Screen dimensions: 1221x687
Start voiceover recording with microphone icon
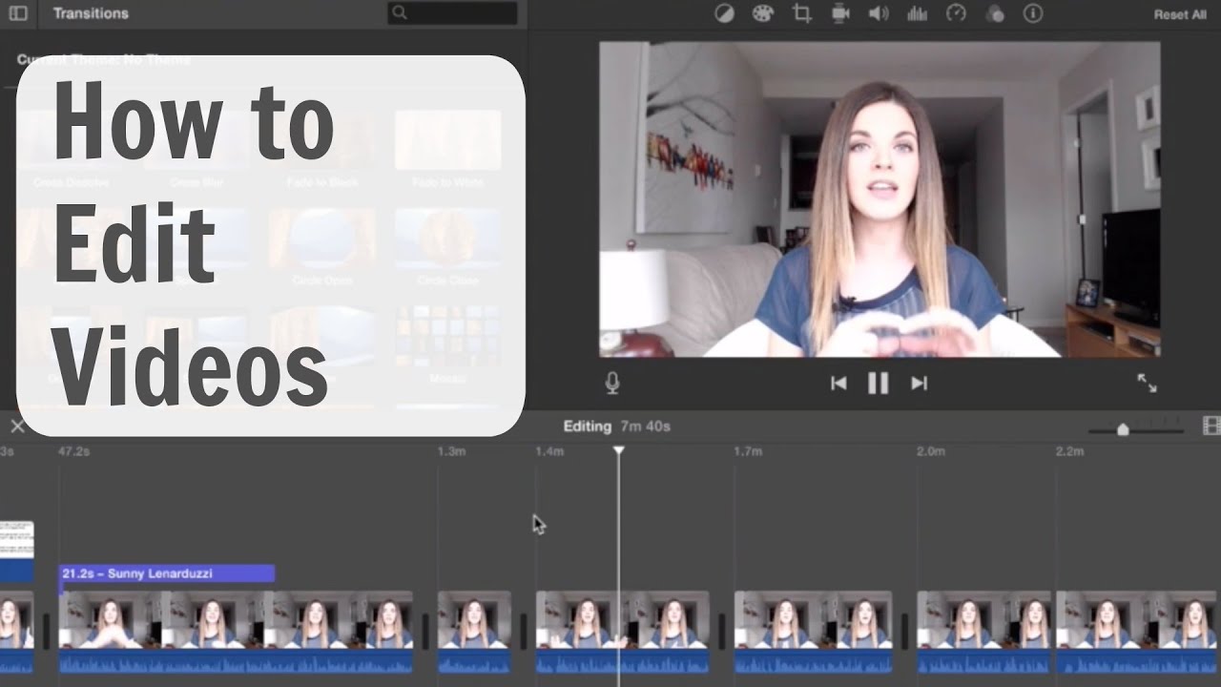pyautogui.click(x=612, y=383)
